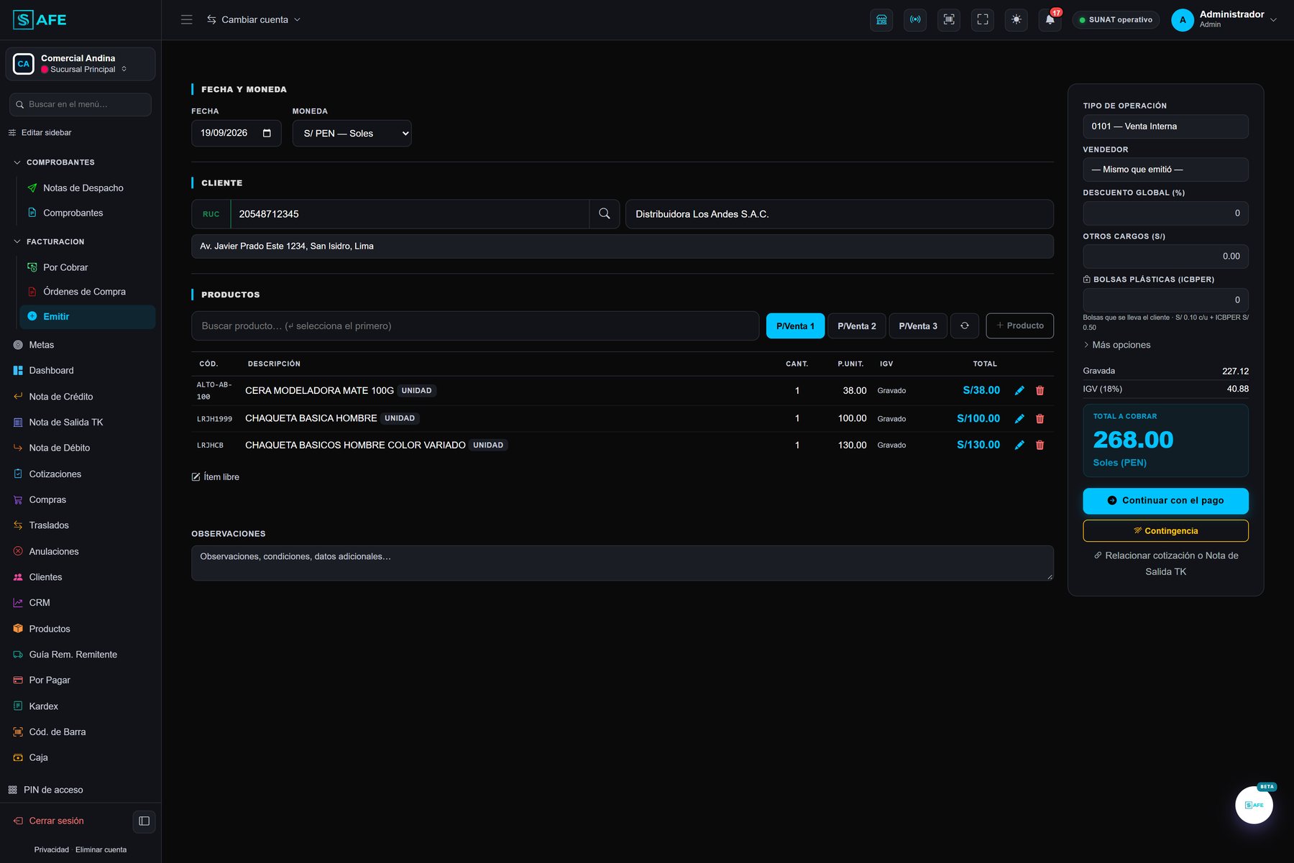
Task: Toggle fullscreen mode
Action: click(x=983, y=20)
